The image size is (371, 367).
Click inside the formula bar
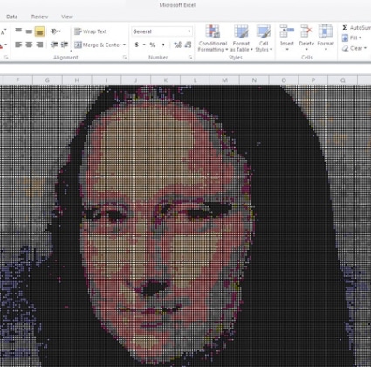pos(185,68)
